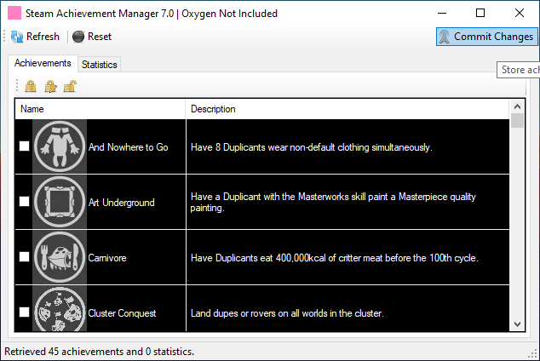Check the Cluster Conquest checkbox

24,312
